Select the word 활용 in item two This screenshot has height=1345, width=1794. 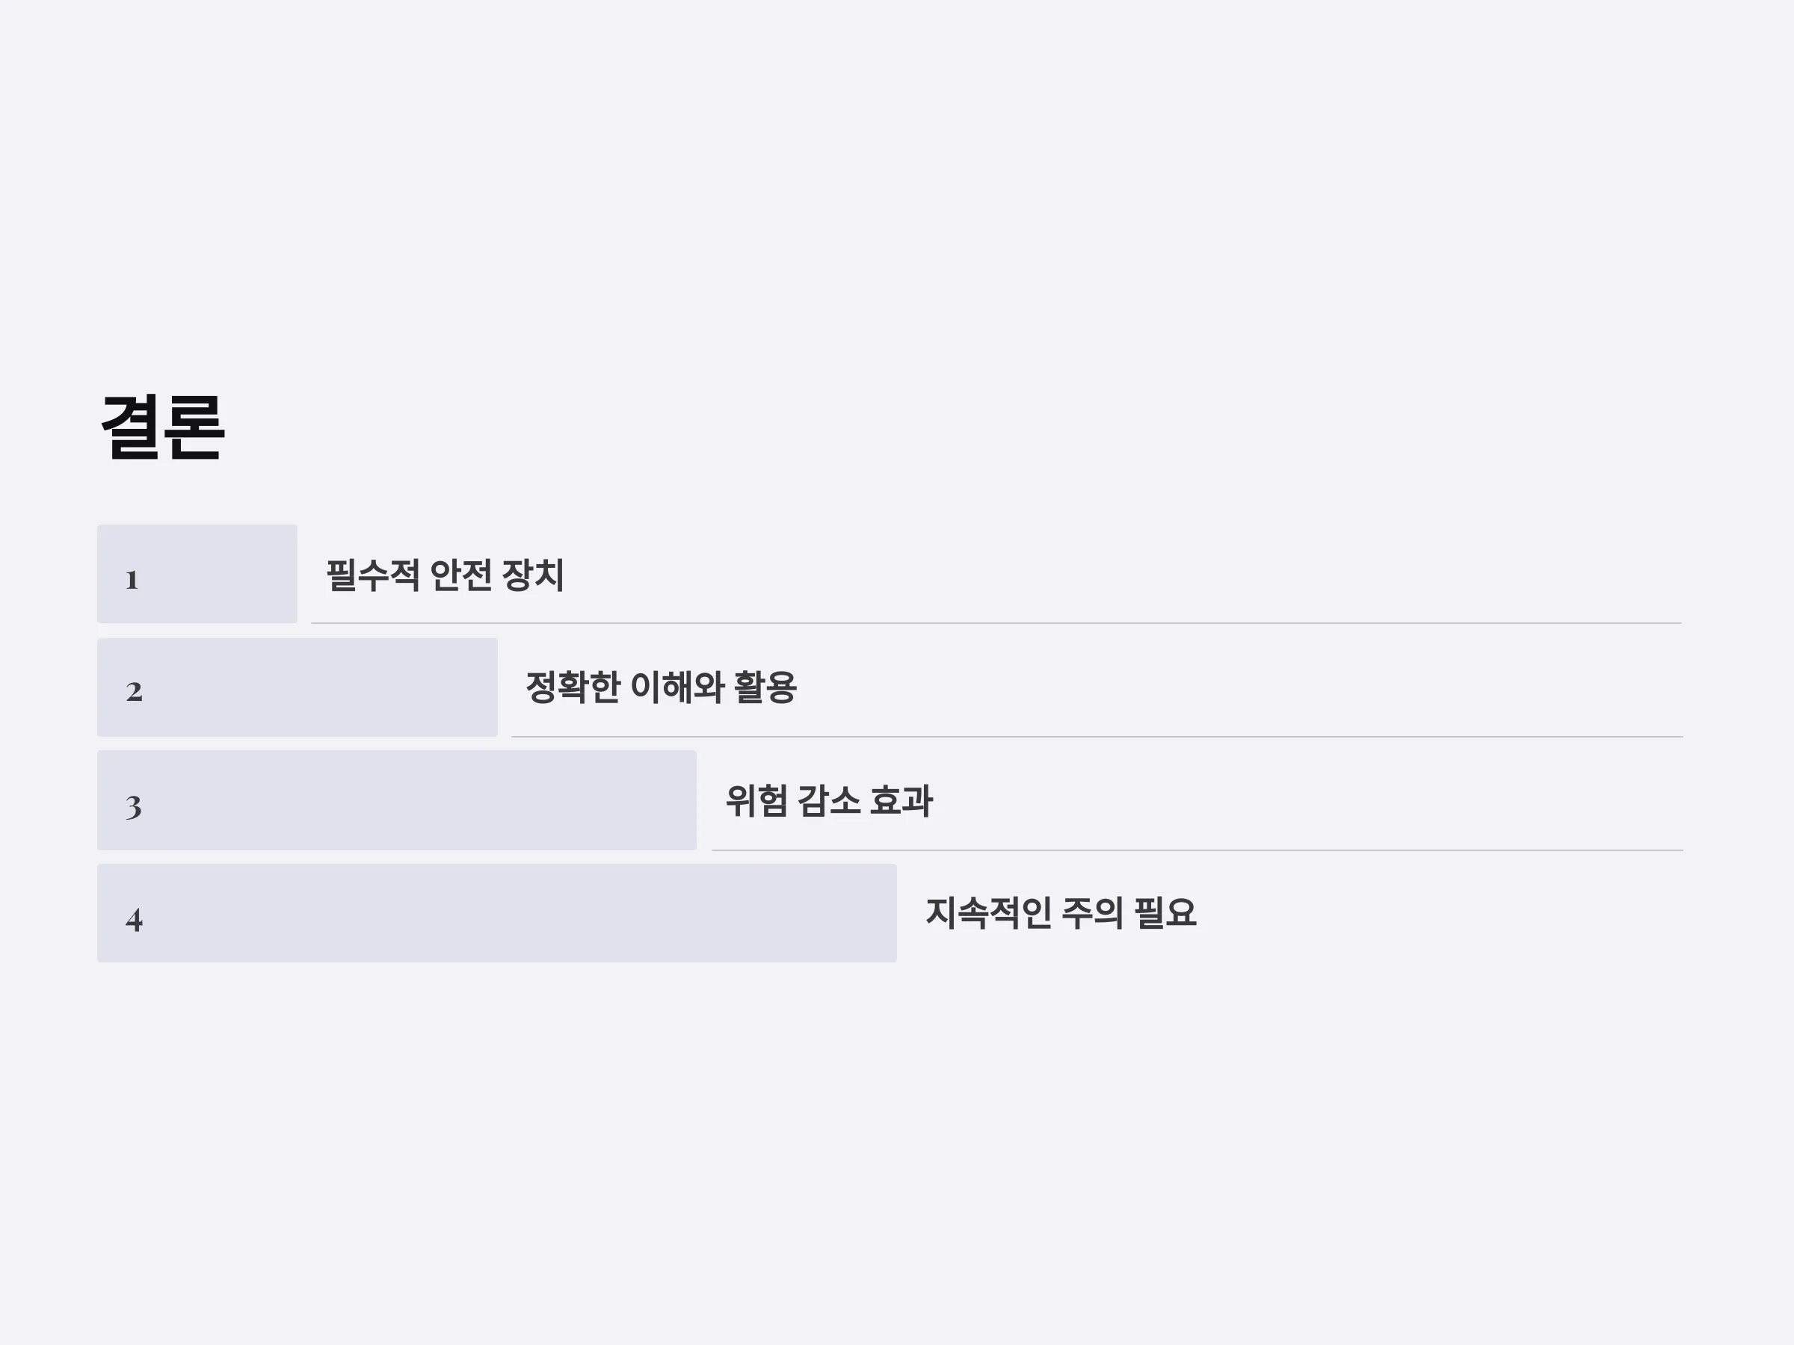point(765,687)
